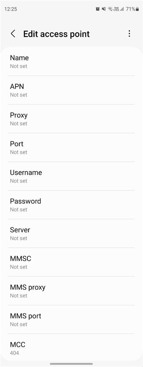Select the MMS proxy setting

[x=71, y=291]
